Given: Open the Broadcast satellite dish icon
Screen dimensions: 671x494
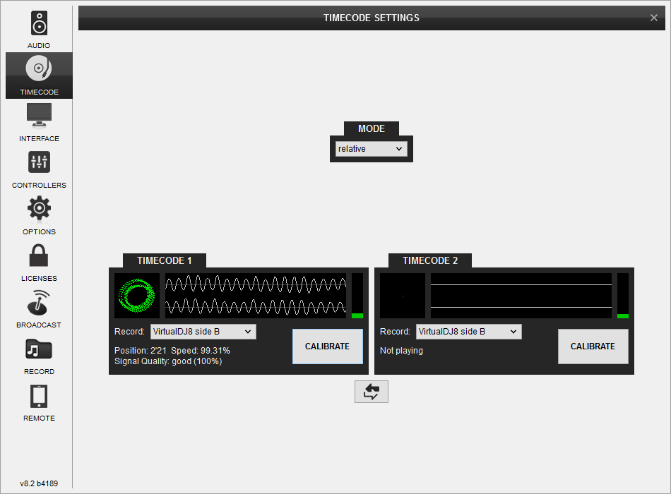Looking at the screenshot, I should 39,302.
